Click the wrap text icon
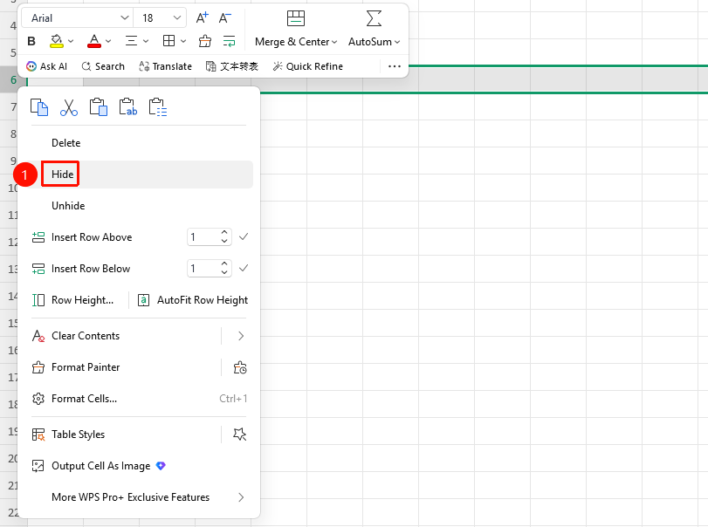Screen dimensions: 708x527 (x=229, y=42)
